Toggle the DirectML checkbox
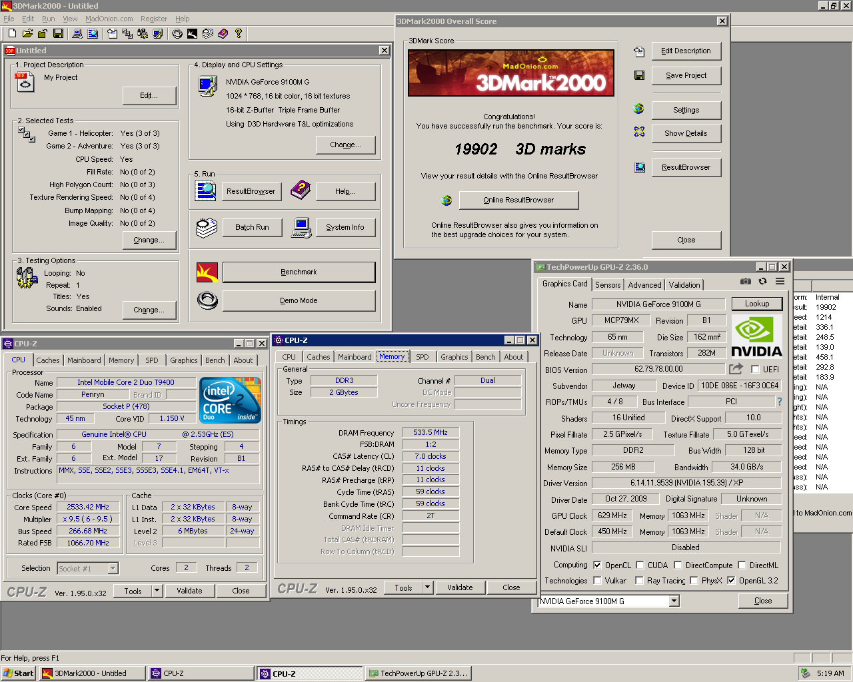The image size is (853, 682). 742,565
